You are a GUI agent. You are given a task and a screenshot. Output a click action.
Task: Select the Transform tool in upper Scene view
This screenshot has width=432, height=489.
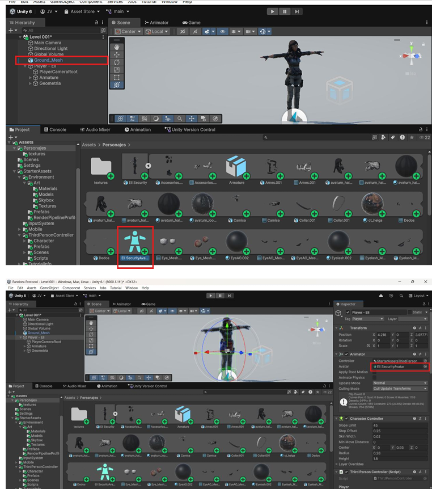pyautogui.click(x=117, y=85)
